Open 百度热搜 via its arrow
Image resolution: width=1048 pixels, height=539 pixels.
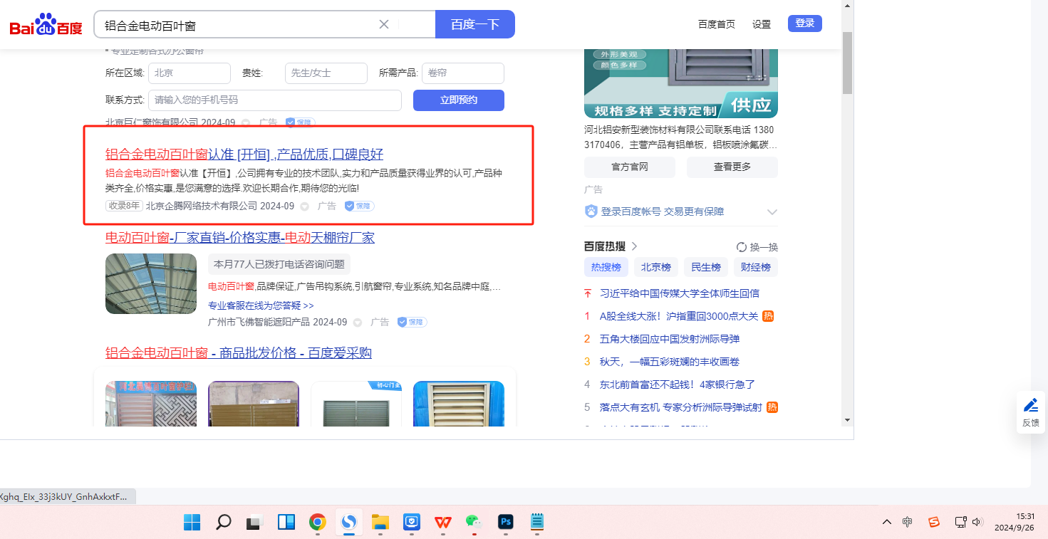pyautogui.click(x=634, y=246)
